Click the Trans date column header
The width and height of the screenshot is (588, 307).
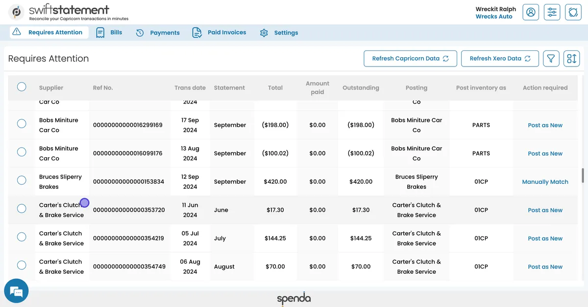coord(190,88)
